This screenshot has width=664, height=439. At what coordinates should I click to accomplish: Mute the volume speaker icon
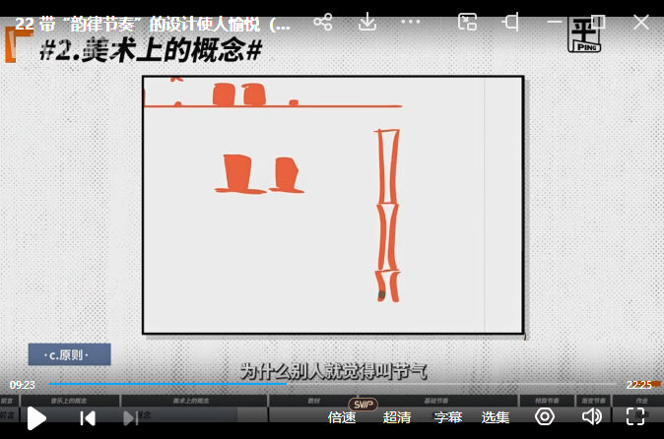pos(591,416)
